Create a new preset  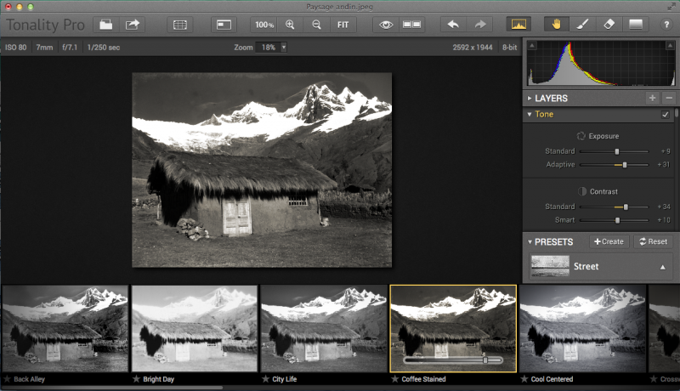(x=609, y=241)
